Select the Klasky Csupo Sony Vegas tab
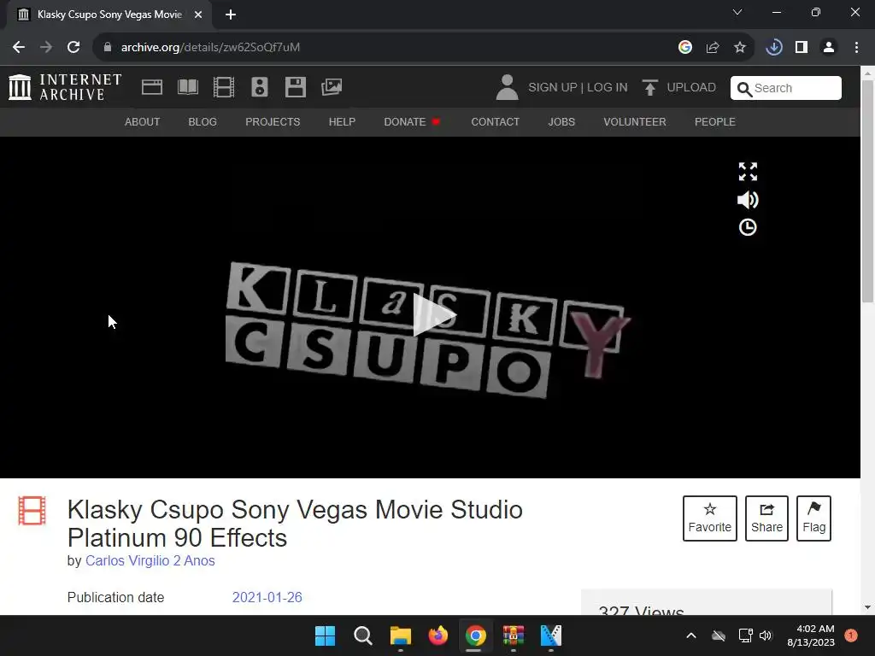 pyautogui.click(x=109, y=15)
